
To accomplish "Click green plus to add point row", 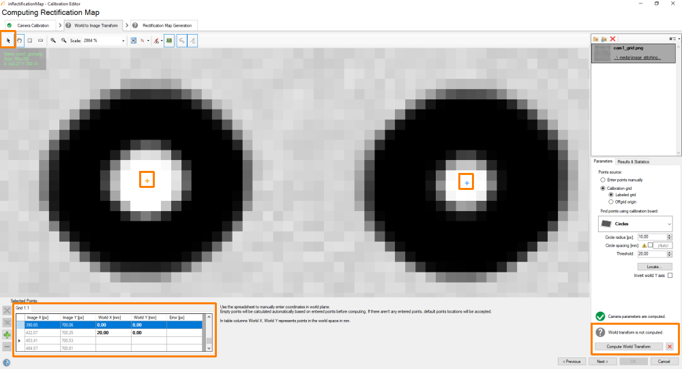I will tap(7, 335).
